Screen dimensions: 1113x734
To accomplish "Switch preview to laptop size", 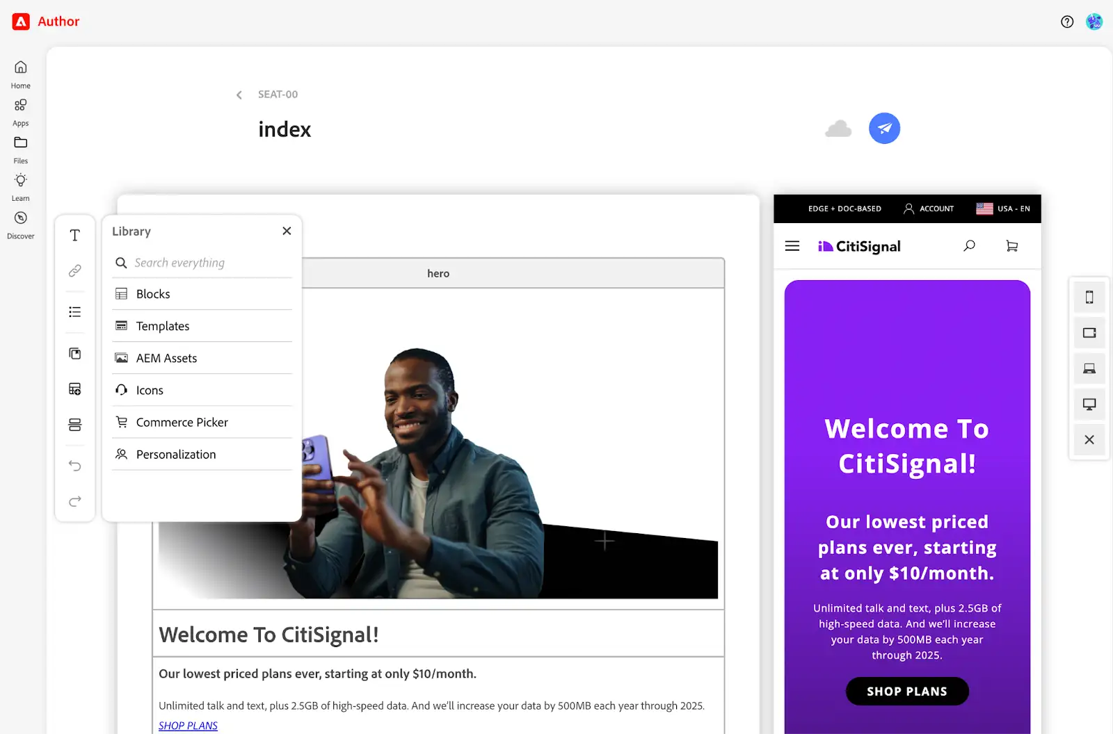I will pos(1089,368).
